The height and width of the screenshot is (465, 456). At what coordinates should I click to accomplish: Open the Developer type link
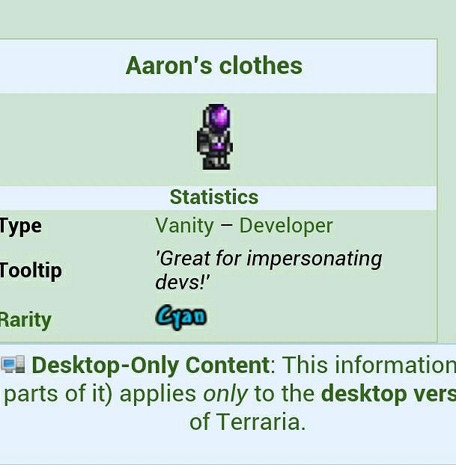pyautogui.click(x=286, y=226)
